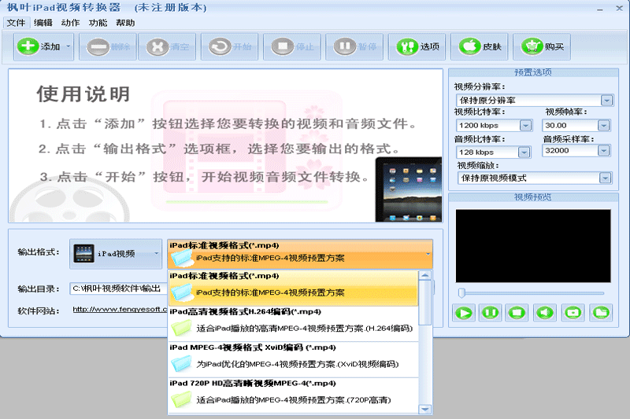Close the 枫叶iPad视频转换器 window
This screenshot has width=630, height=419.
pos(619,8)
